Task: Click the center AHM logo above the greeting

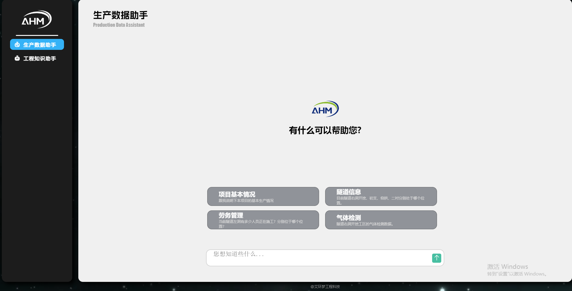Action: (325, 109)
